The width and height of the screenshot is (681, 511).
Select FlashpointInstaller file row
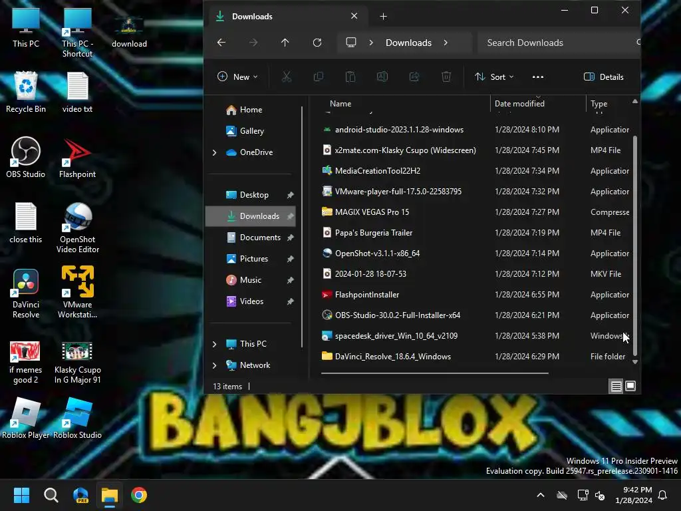pos(476,295)
